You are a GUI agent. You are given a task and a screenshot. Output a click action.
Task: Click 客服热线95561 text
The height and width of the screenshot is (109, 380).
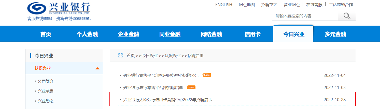tap(40, 19)
